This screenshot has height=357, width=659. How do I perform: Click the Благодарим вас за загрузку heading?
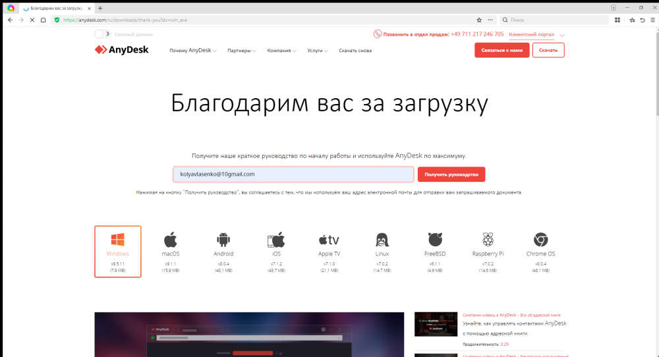[329, 103]
